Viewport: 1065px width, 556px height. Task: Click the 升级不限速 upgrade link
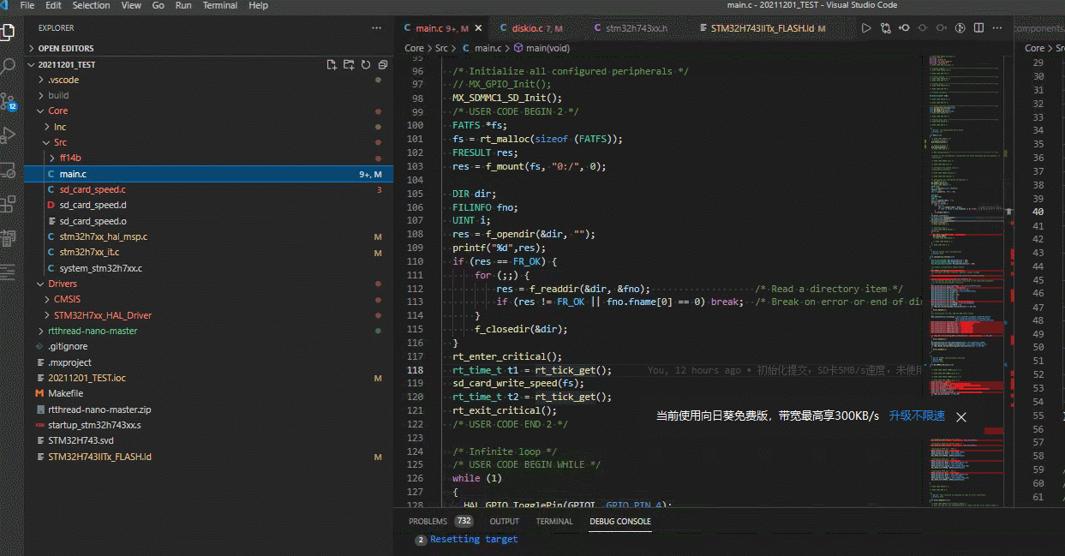click(x=917, y=416)
